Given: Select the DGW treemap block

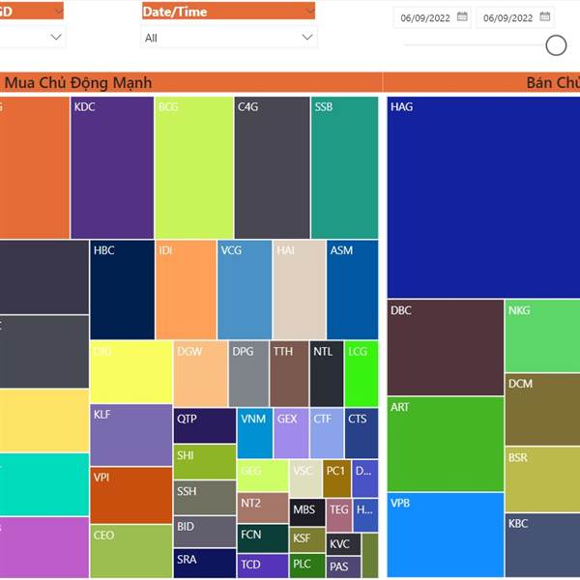Looking at the screenshot, I should pos(200,373).
